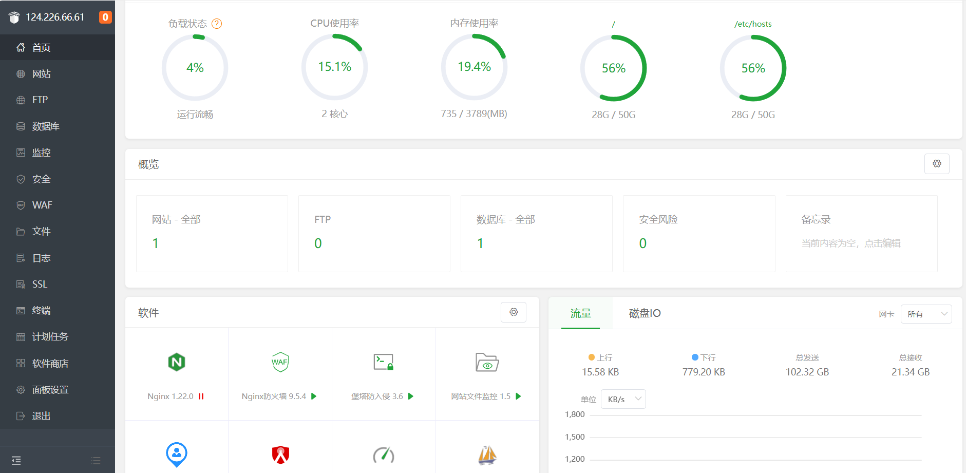Image resolution: width=966 pixels, height=473 pixels.
Task: Click the 内存使用率 19.4% gauge
Action: click(475, 67)
